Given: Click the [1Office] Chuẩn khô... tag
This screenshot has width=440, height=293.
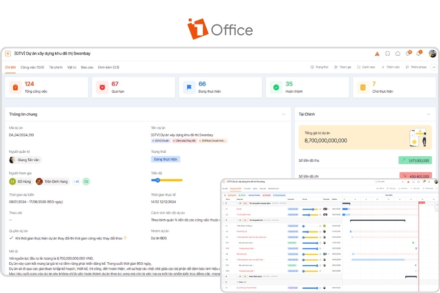Looking at the screenshot, I should (x=213, y=141).
